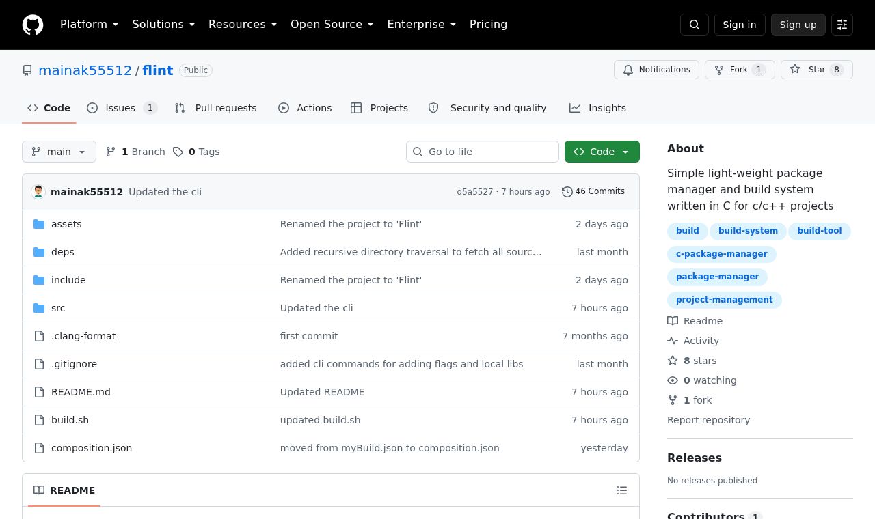The image size is (875, 519).
Task: Click the build-tool topic tag
Action: point(820,231)
